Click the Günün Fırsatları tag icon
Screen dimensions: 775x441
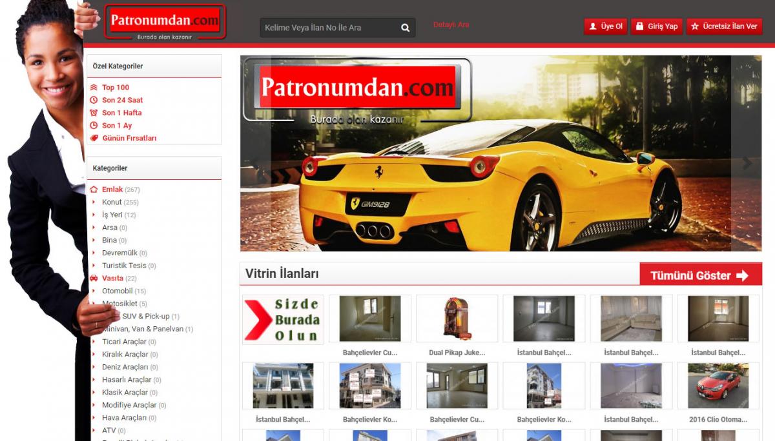click(94, 138)
